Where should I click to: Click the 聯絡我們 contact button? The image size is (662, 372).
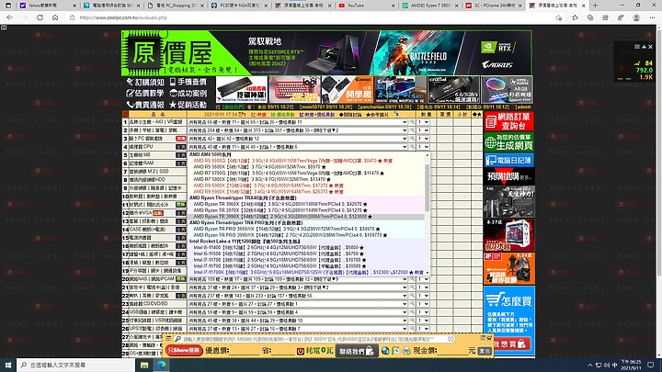(x=357, y=351)
